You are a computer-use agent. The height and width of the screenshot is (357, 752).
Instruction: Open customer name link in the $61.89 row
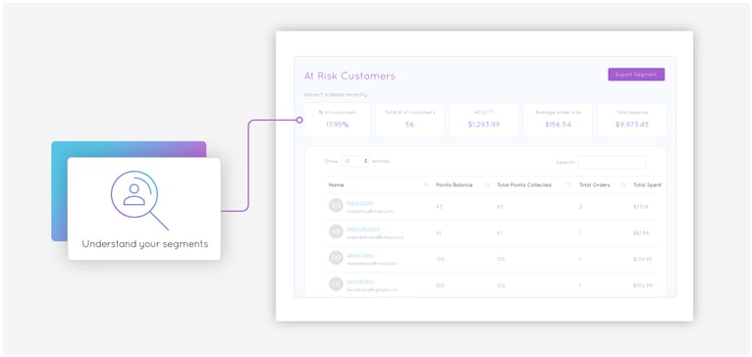[363, 229]
